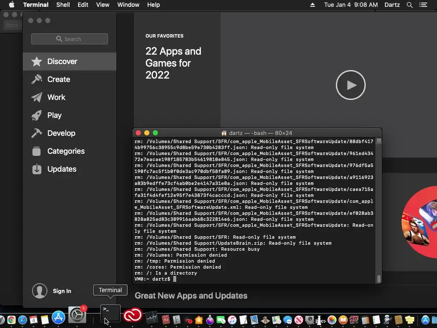Open Automator from the Dock
The image size is (437, 328).
tap(387, 319)
